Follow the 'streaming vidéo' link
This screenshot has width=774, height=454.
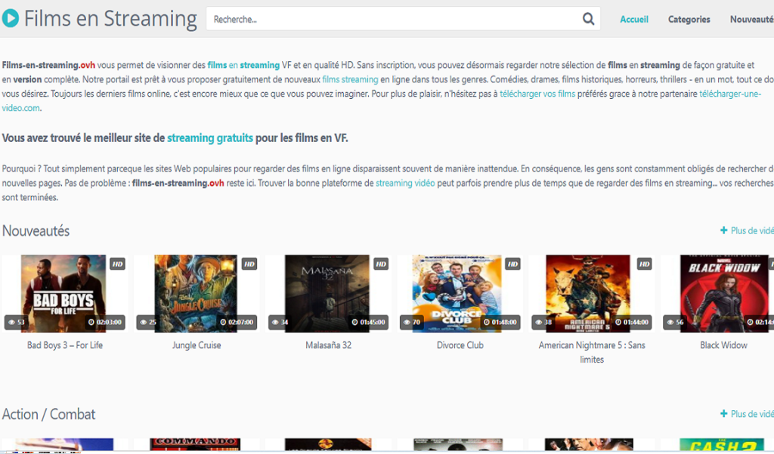(405, 183)
